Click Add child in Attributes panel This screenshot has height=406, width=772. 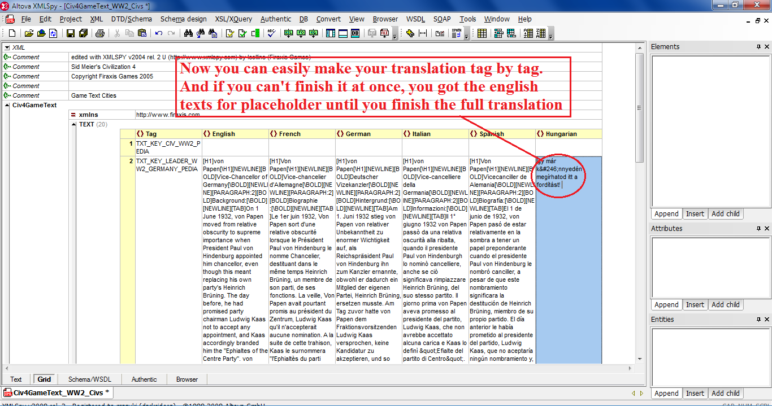coord(726,305)
